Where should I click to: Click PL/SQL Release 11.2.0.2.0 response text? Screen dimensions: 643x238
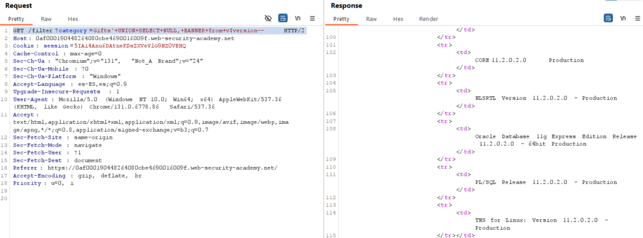(546, 182)
